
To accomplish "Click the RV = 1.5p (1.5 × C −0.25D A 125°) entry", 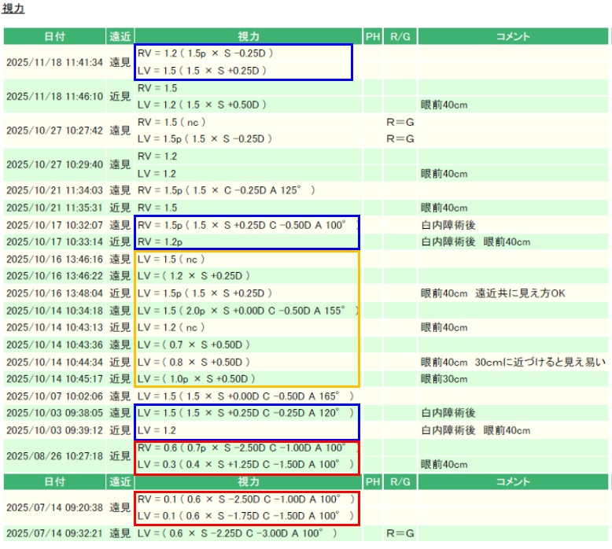I will [226, 190].
